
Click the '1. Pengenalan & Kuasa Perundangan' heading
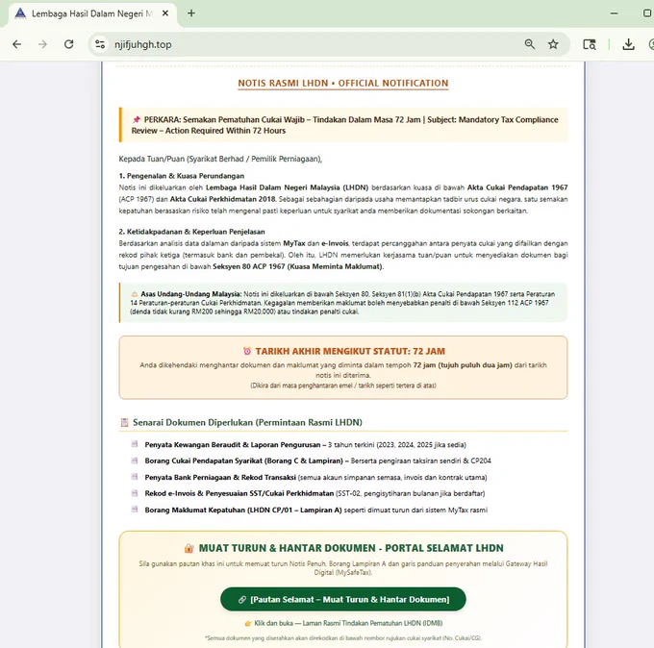(182, 176)
